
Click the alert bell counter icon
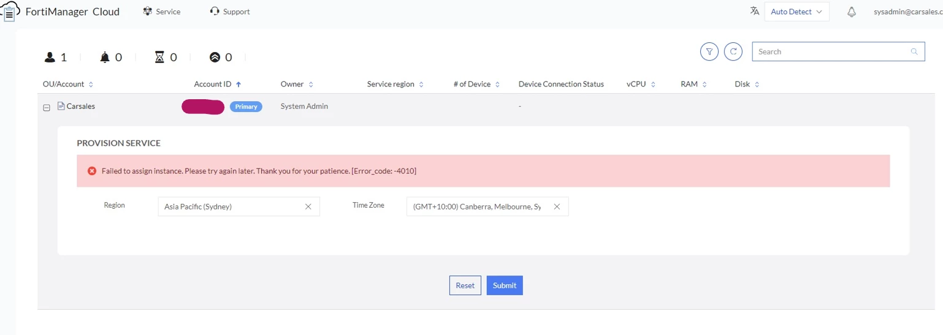pyautogui.click(x=105, y=57)
